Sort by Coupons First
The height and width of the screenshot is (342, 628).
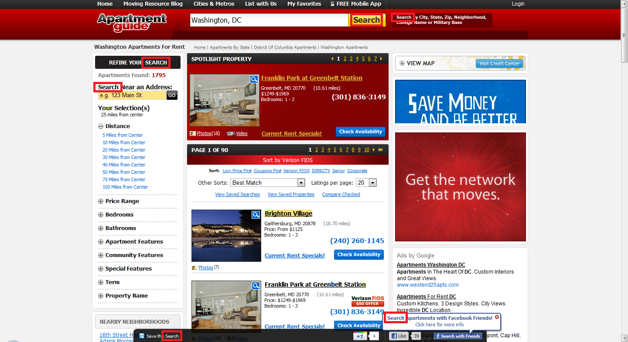click(267, 171)
